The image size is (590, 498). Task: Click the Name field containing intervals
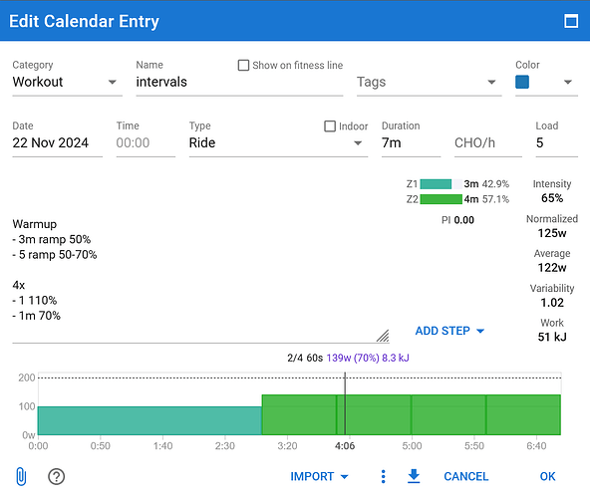[239, 82]
